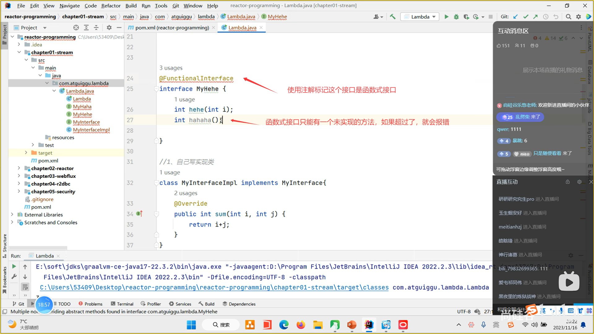Expand the target folder node
The width and height of the screenshot is (594, 334).
(26, 153)
